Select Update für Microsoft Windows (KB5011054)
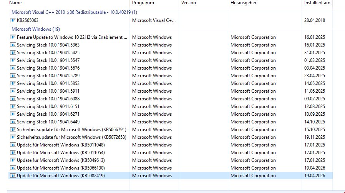The image size is (345, 193). click(61, 153)
